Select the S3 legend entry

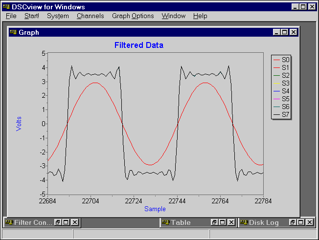coord(281,83)
